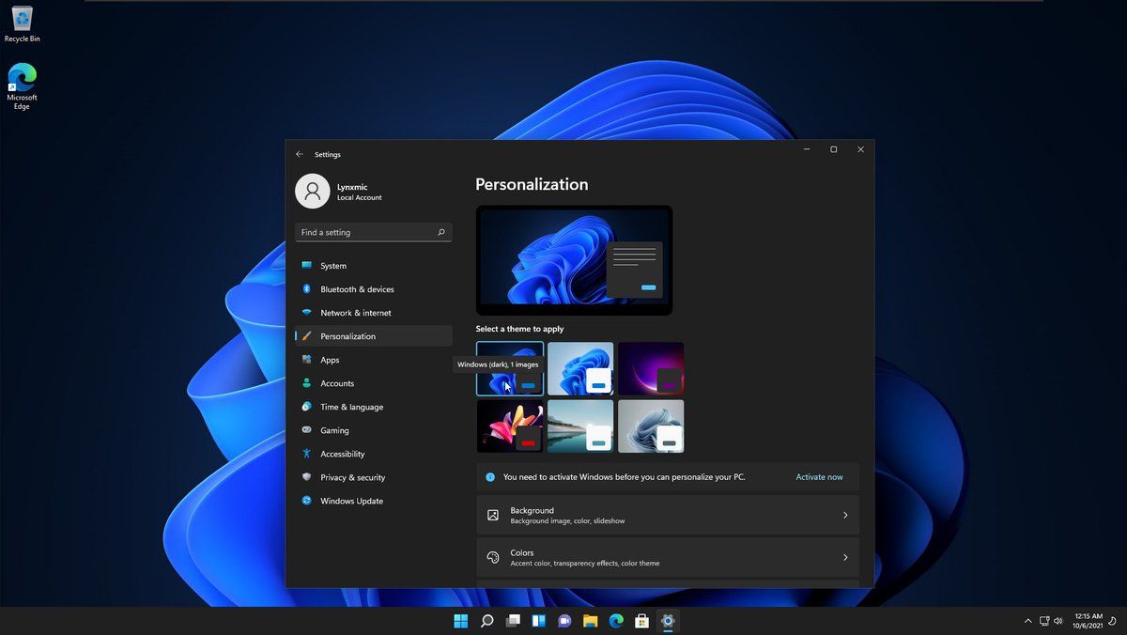Open Privacy & security settings
This screenshot has height=635, width=1127.
(352, 477)
